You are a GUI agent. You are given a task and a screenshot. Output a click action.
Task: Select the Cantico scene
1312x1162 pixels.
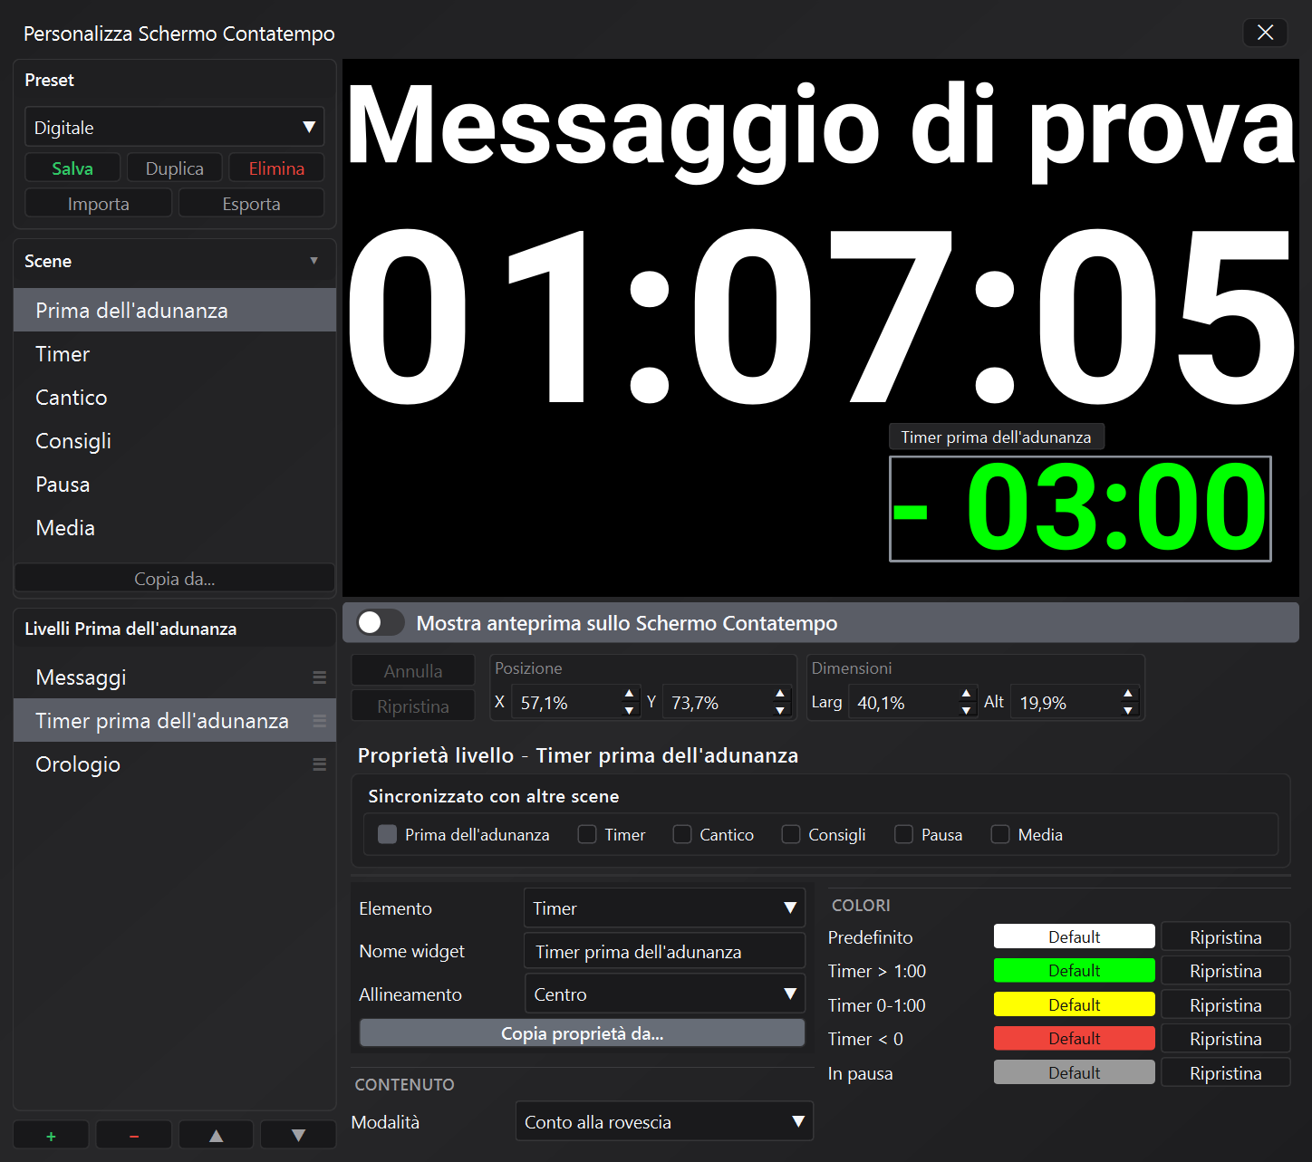coord(175,397)
